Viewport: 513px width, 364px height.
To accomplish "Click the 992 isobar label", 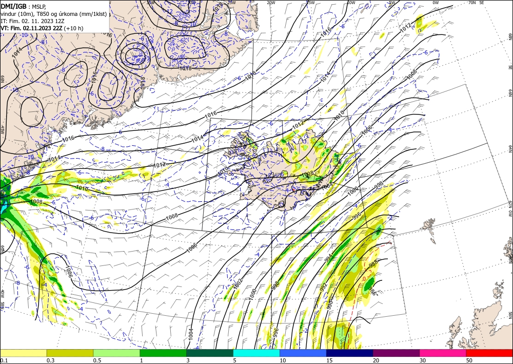I will tap(323, 287).
